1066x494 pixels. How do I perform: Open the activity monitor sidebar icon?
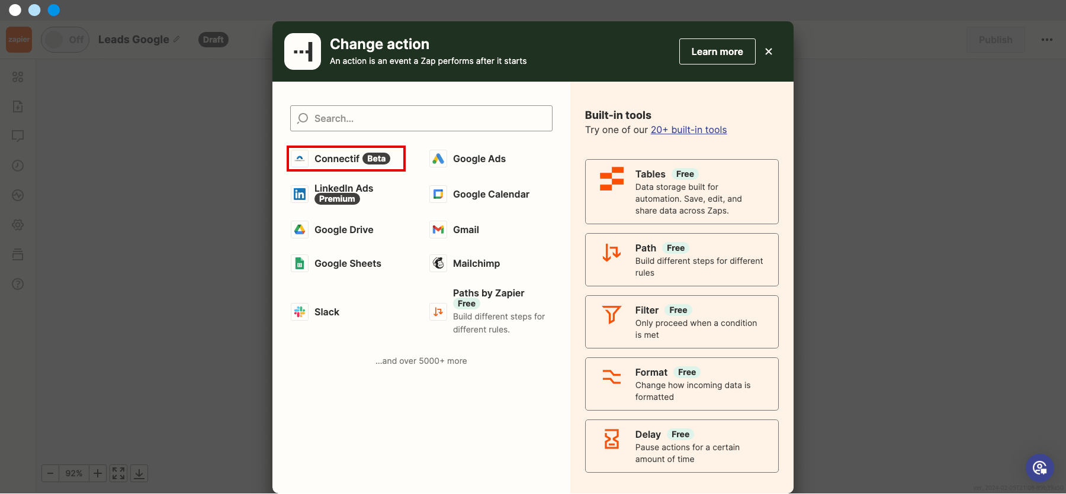click(x=18, y=195)
